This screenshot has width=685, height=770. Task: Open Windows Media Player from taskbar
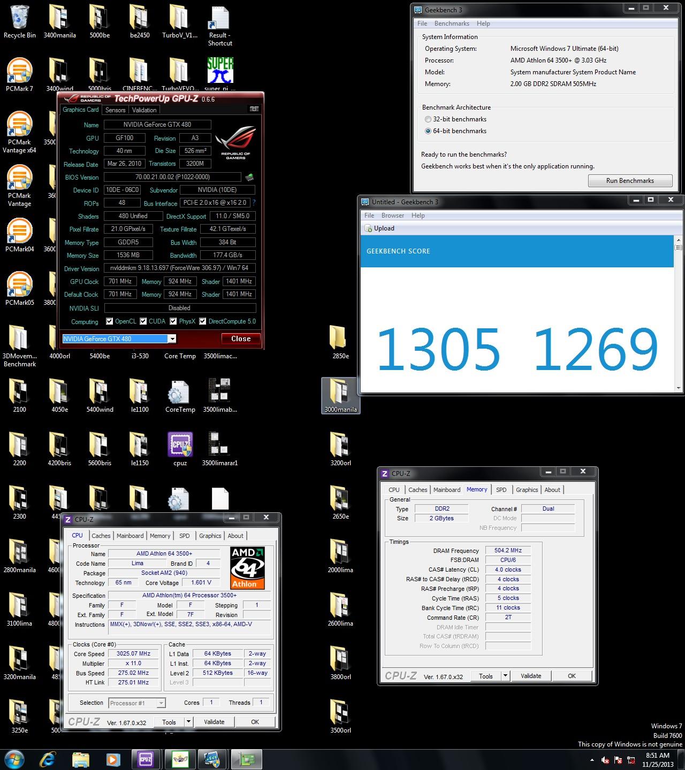[113, 759]
